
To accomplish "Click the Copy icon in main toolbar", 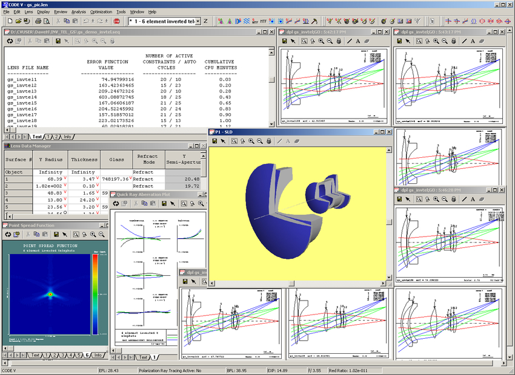I will click(67, 21).
